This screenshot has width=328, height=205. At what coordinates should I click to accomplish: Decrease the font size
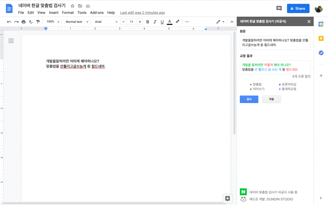click(x=123, y=22)
